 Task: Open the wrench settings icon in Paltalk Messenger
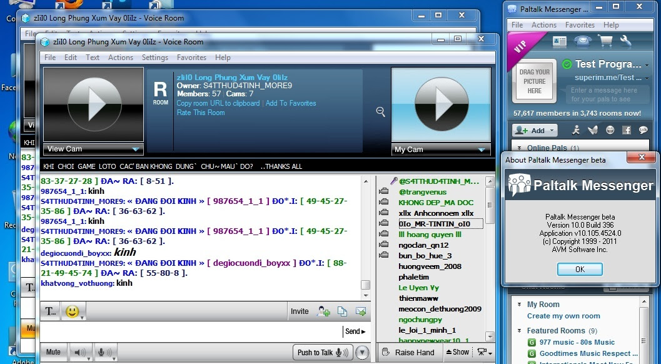(625, 41)
